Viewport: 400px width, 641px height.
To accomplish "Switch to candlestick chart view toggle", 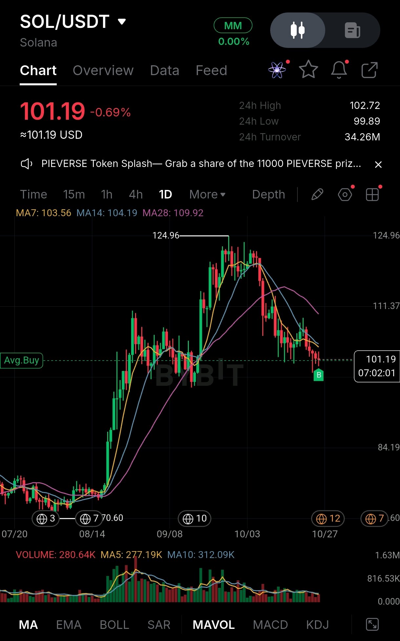I will pyautogui.click(x=298, y=30).
